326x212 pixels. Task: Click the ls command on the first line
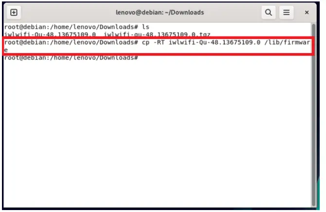coord(145,27)
